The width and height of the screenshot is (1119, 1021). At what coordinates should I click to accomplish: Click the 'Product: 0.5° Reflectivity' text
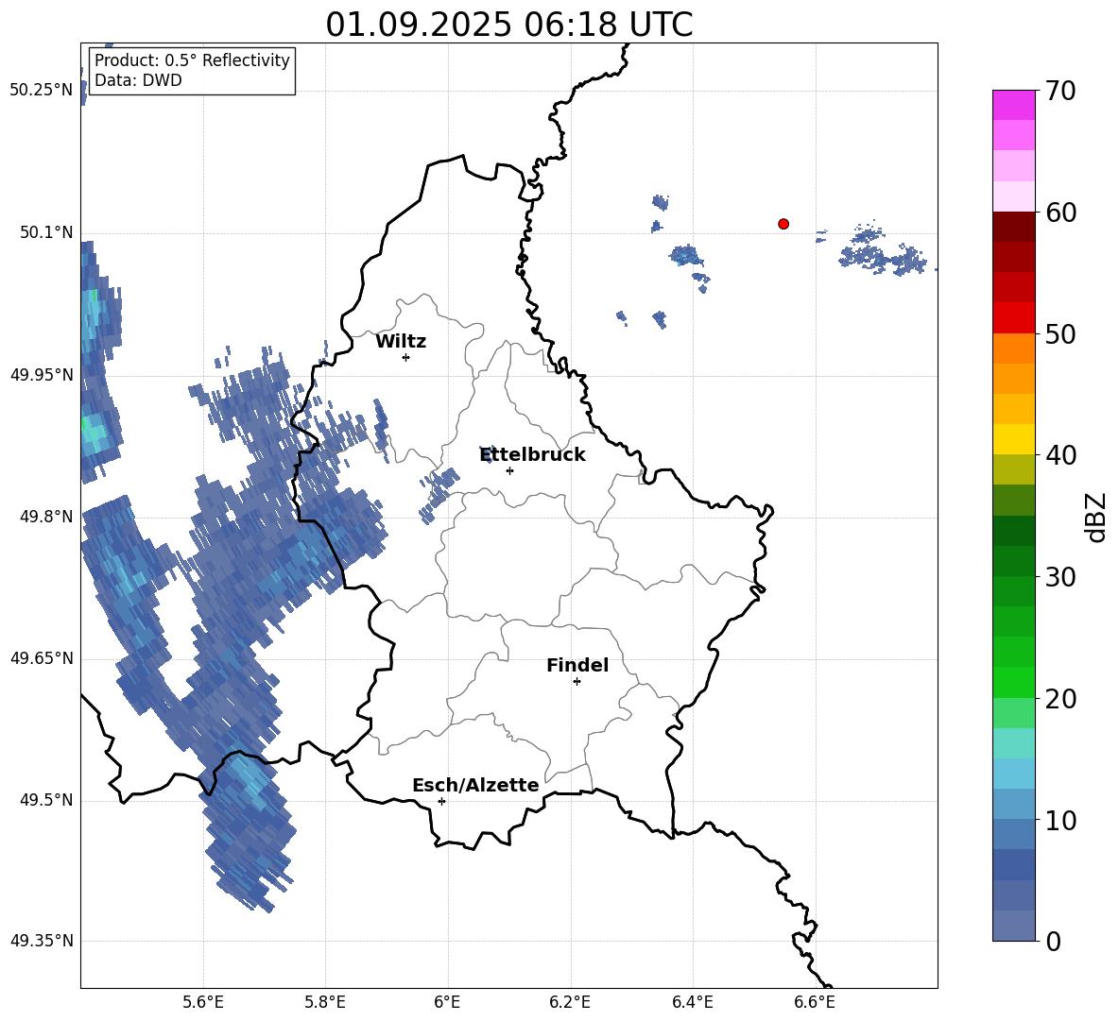pos(192,60)
